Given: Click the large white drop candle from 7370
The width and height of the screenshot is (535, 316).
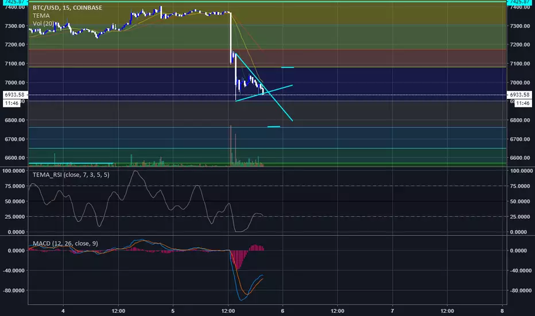Looking at the screenshot, I should 231,38.
